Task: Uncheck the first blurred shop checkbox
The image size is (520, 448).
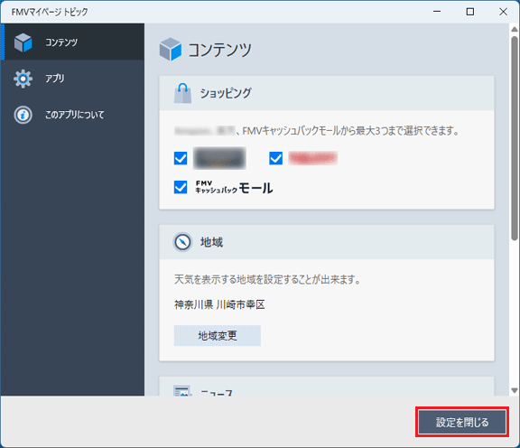Action: point(181,158)
